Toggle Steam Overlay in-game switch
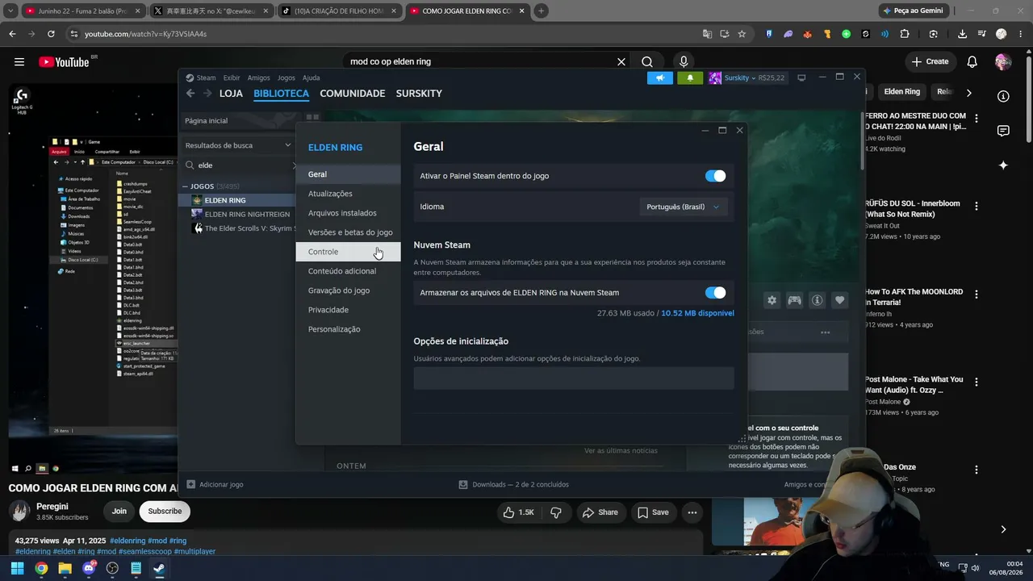The height and width of the screenshot is (581, 1033). [715, 176]
